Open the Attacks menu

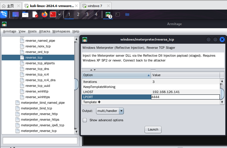44,31
